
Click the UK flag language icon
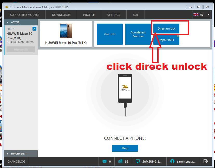click(x=196, y=15)
